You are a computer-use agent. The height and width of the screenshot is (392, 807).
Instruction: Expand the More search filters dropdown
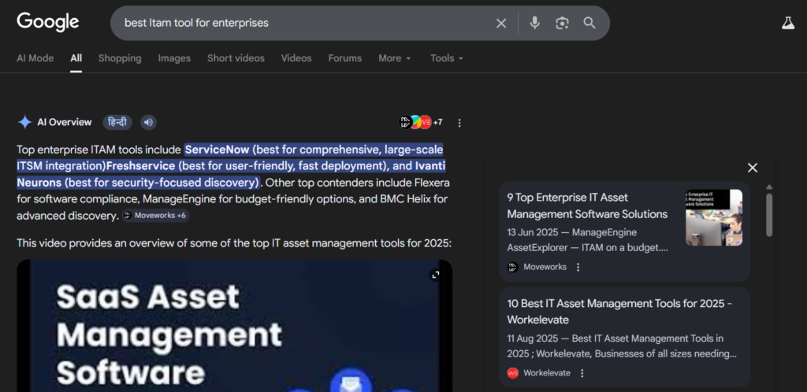tap(395, 58)
